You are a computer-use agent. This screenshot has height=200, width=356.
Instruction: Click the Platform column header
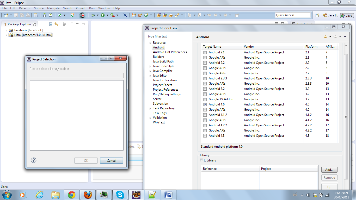click(x=314, y=47)
